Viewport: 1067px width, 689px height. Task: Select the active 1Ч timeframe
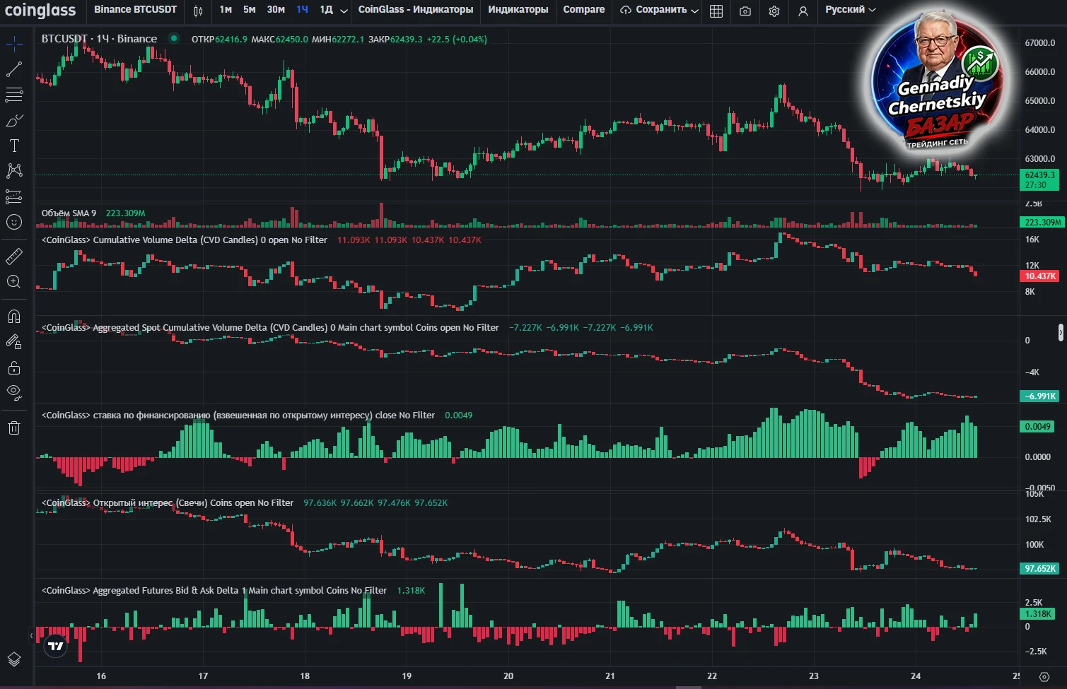coord(302,10)
